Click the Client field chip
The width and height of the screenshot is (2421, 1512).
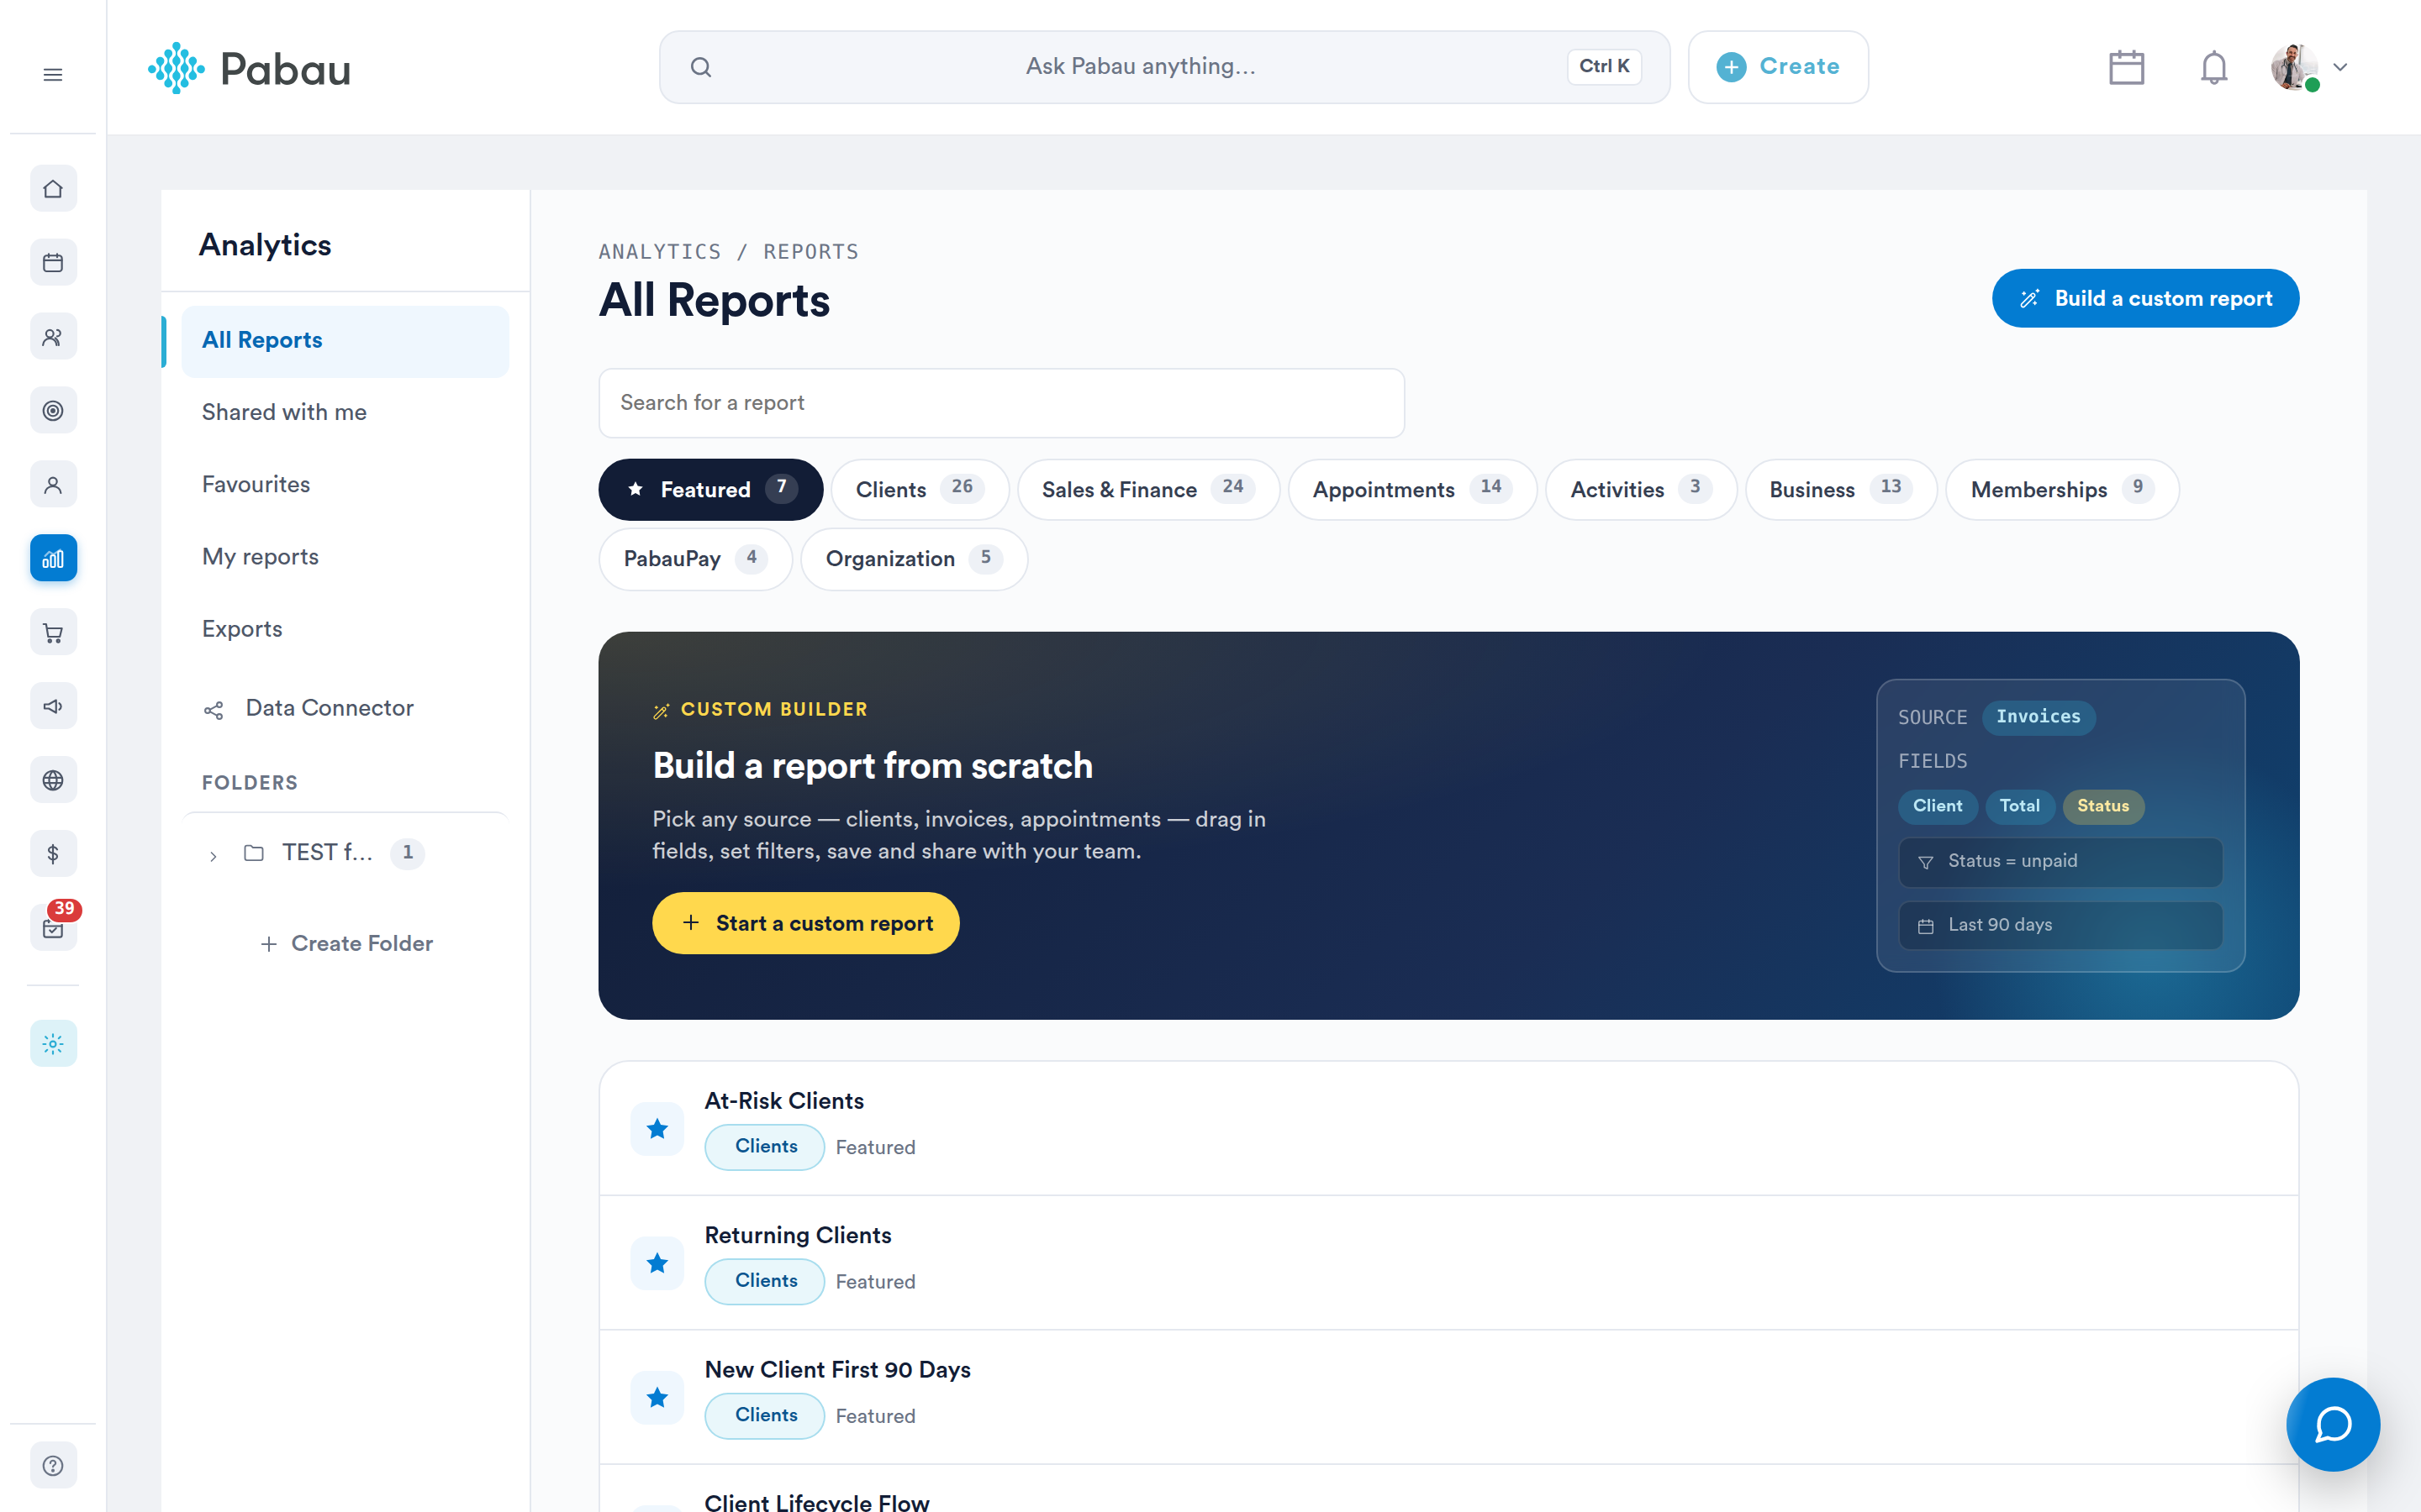(x=1937, y=806)
